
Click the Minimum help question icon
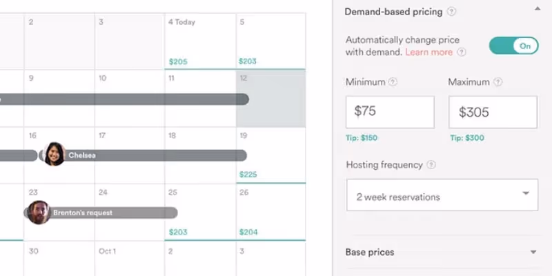point(393,82)
